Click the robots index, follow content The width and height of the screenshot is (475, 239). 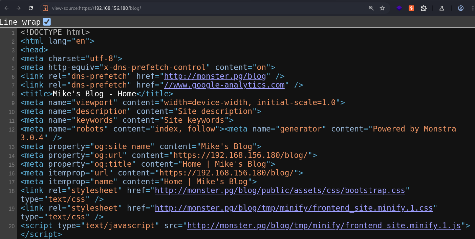pyautogui.click(x=185, y=129)
